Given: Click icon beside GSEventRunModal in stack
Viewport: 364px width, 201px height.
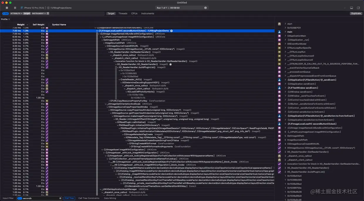Looking at the screenshot, I should coord(279,44).
